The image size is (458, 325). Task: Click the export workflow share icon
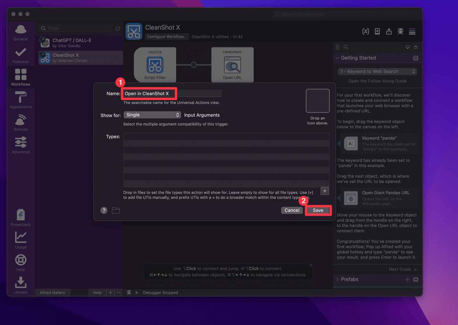389,32
